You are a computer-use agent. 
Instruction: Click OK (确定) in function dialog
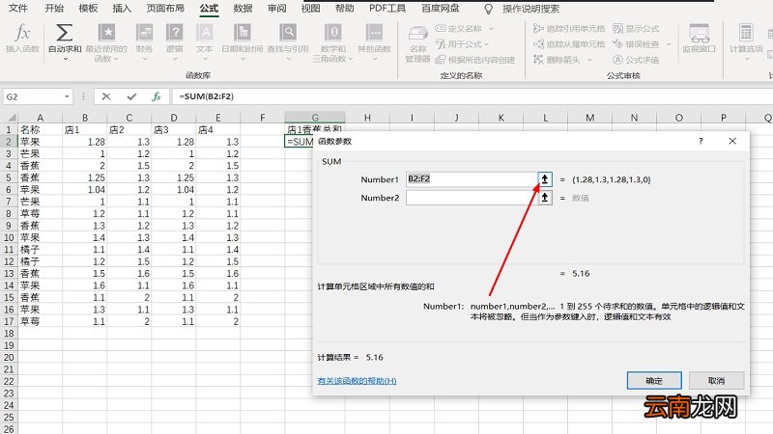(654, 380)
